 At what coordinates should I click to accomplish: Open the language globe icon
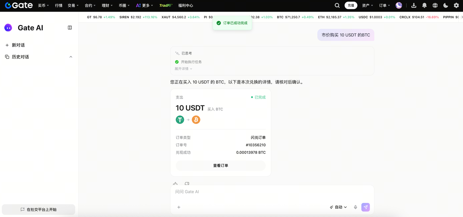[x=435, y=5]
